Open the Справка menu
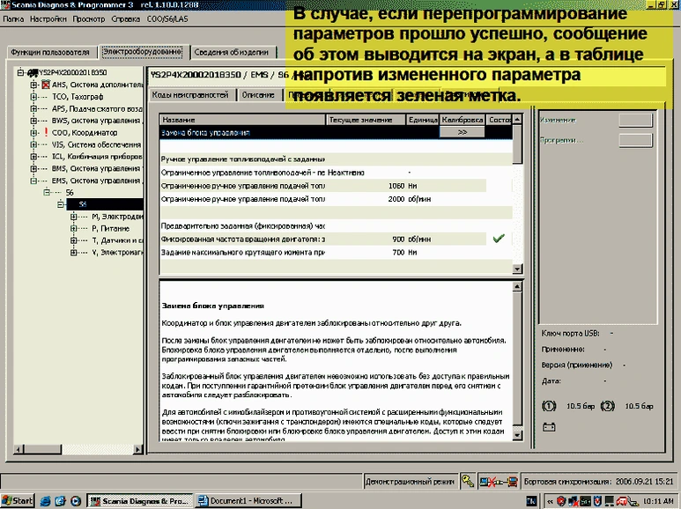This screenshot has width=681, height=509. pyautogui.click(x=126, y=18)
